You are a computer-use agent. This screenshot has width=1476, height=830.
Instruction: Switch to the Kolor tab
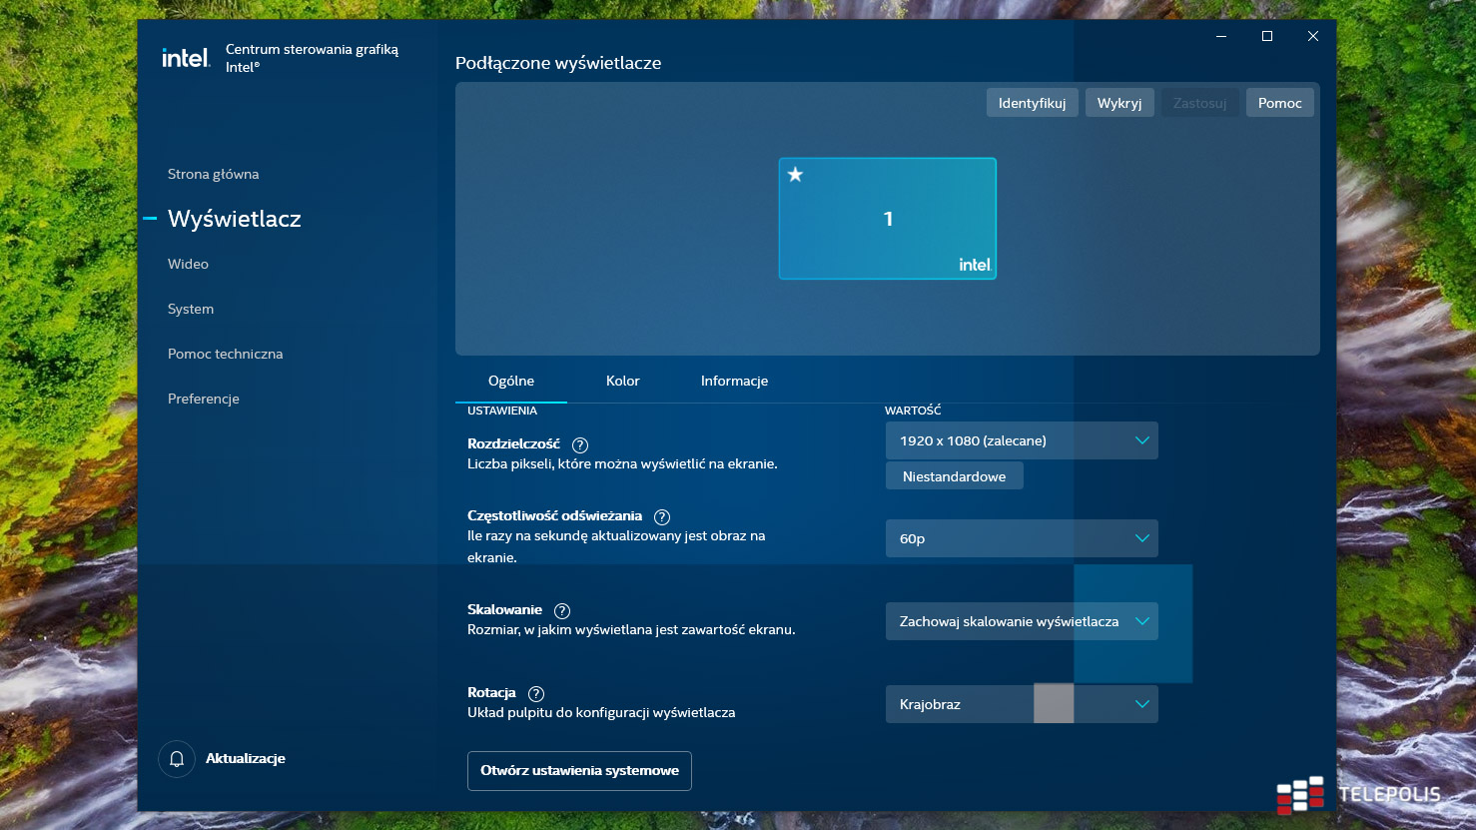(622, 381)
